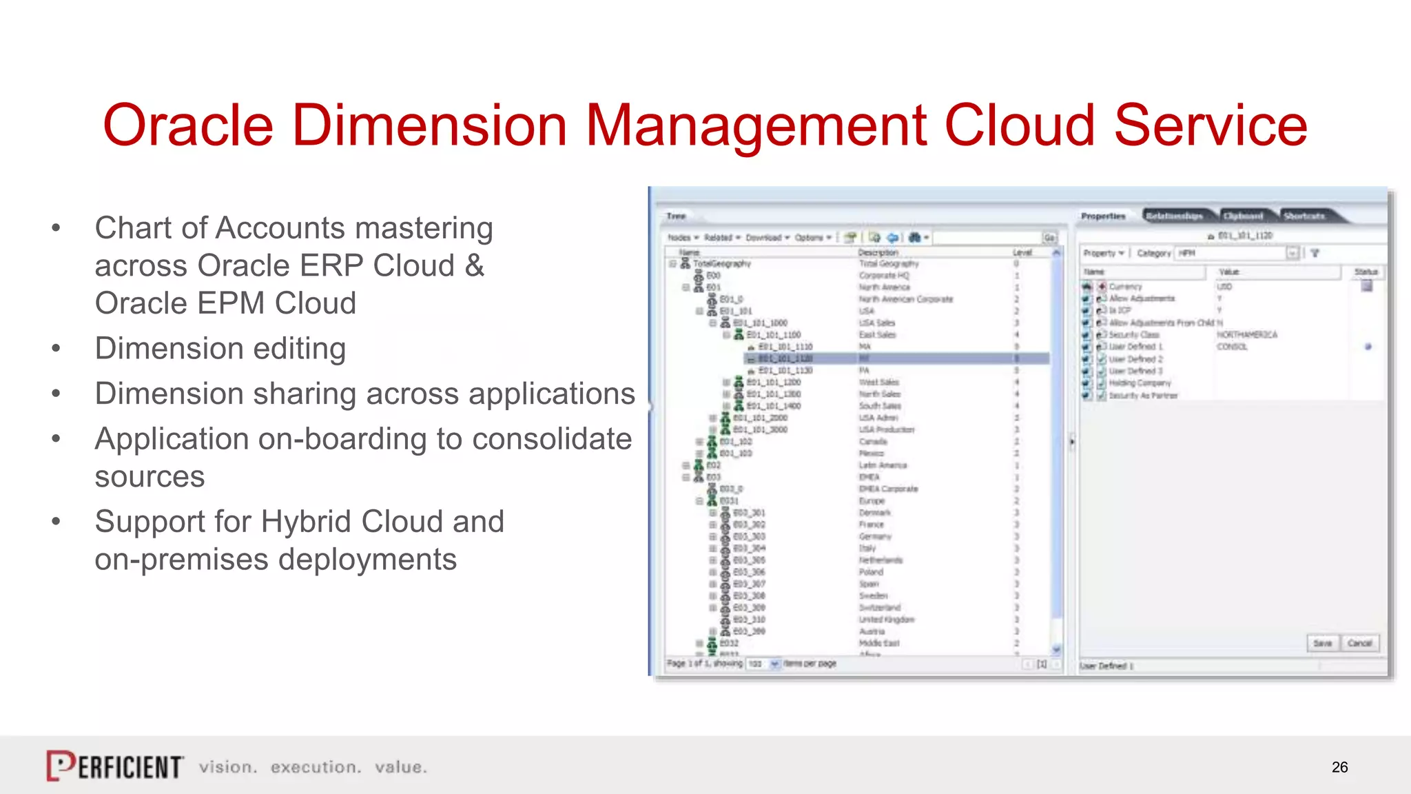The width and height of the screenshot is (1411, 794).
Task: Open the binoculars find dropdown arrow
Action: tap(927, 238)
